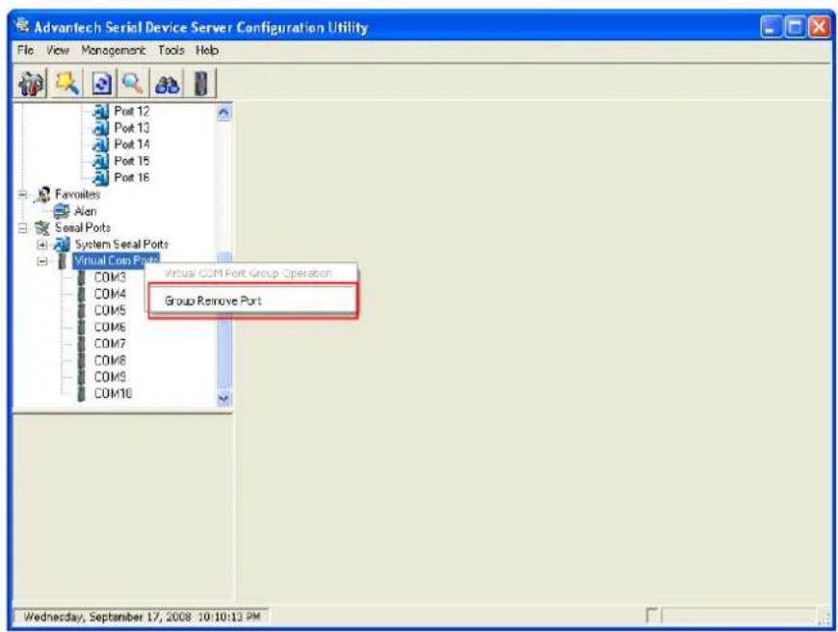Click the application icon in title bar
The width and height of the screenshot is (838, 632).
[x=22, y=25]
